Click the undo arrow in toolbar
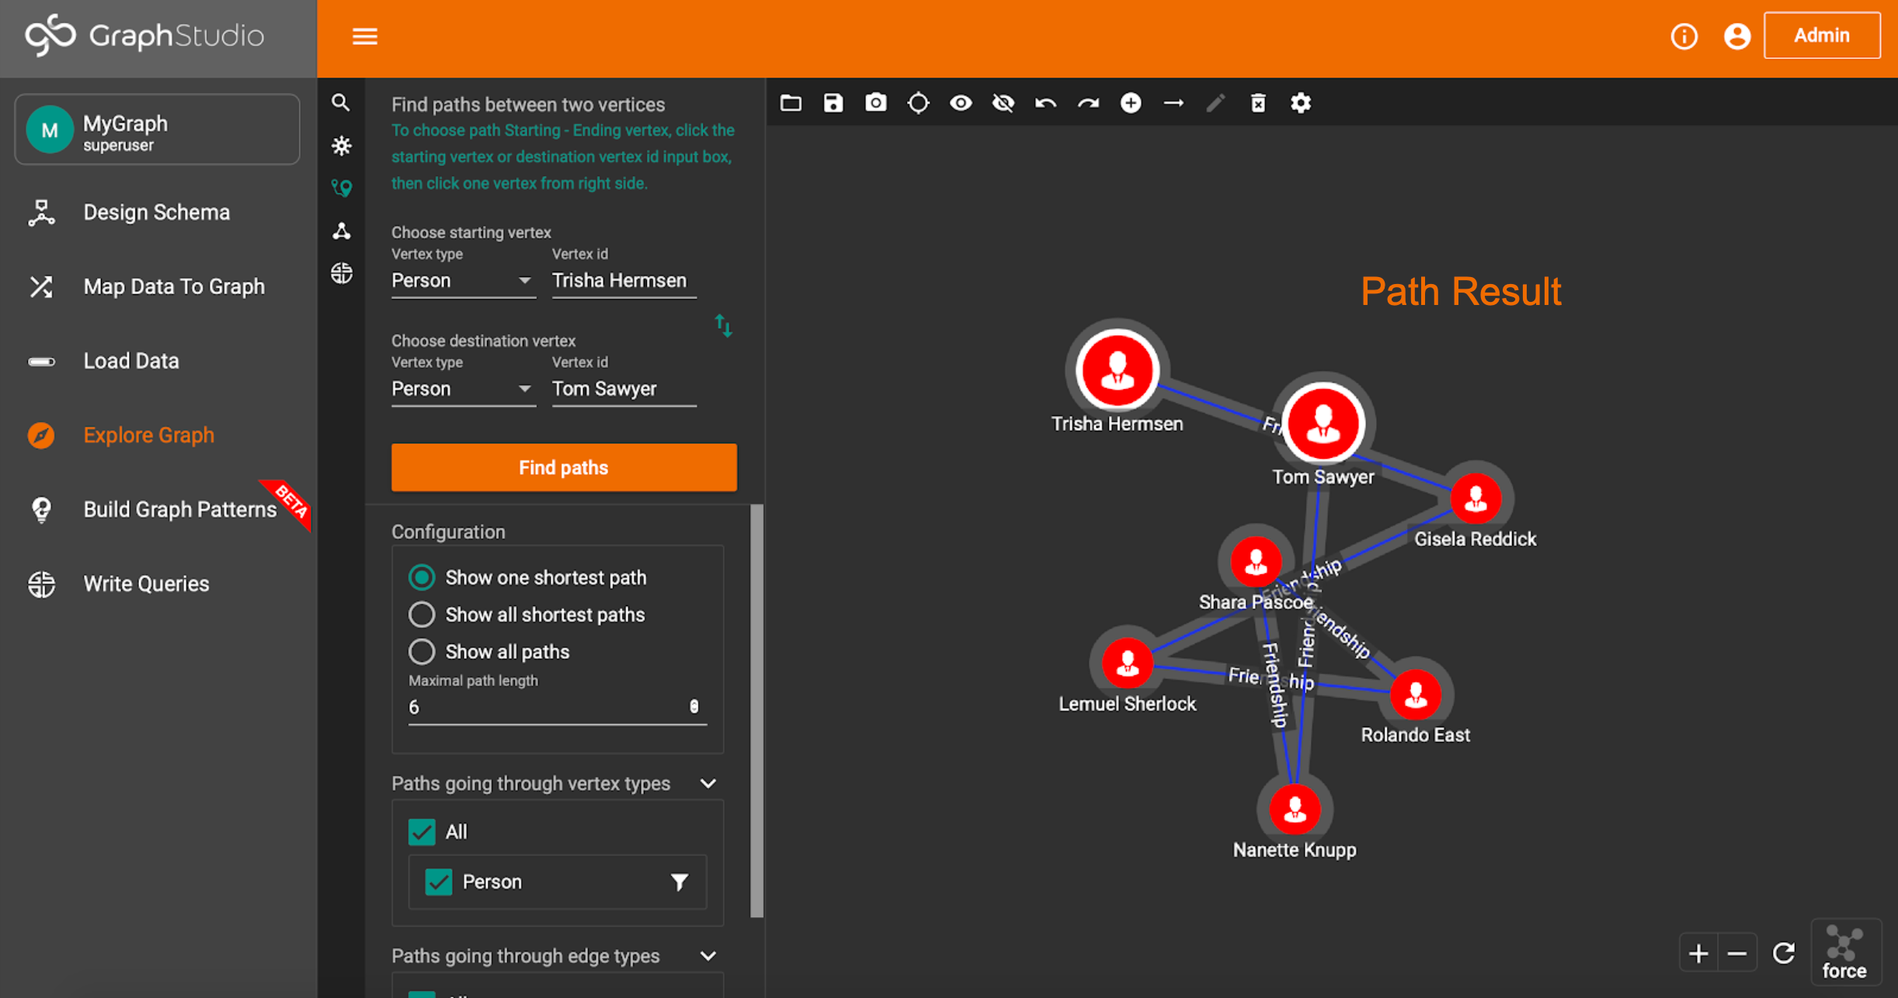 [1045, 103]
